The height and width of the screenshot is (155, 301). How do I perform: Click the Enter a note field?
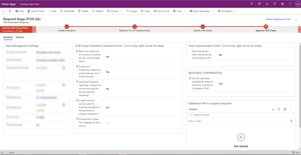click(x=239, y=121)
